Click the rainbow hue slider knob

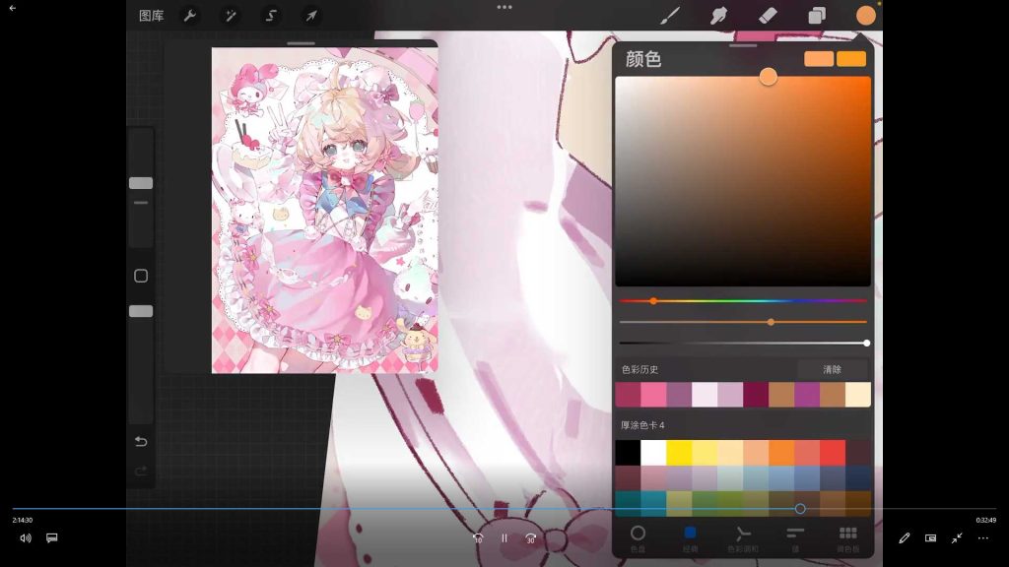pyautogui.click(x=653, y=301)
